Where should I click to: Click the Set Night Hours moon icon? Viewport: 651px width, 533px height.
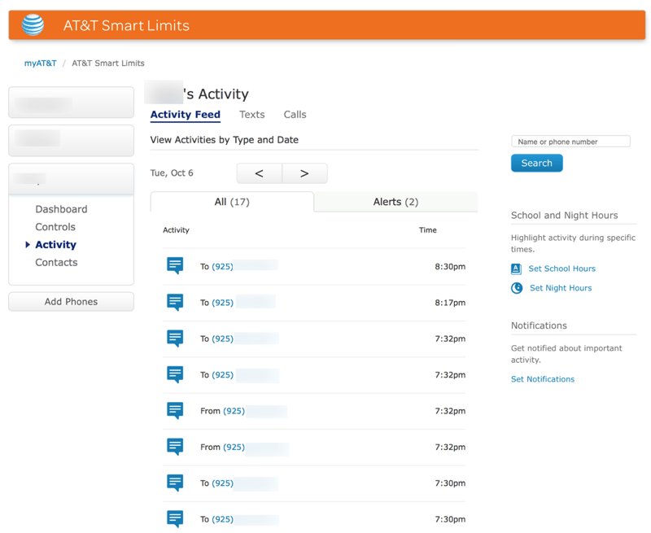[517, 288]
